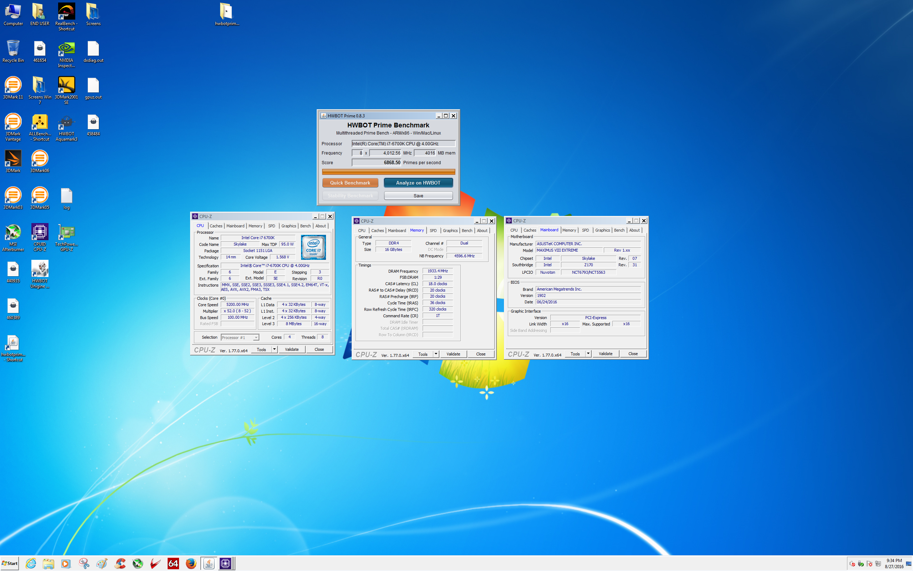Open the TechPowerUp GPU-Z desktop icon
913x571 pixels.
(66, 238)
